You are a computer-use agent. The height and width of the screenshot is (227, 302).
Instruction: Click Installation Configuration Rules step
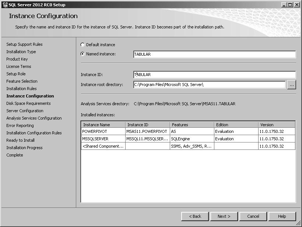point(34,133)
